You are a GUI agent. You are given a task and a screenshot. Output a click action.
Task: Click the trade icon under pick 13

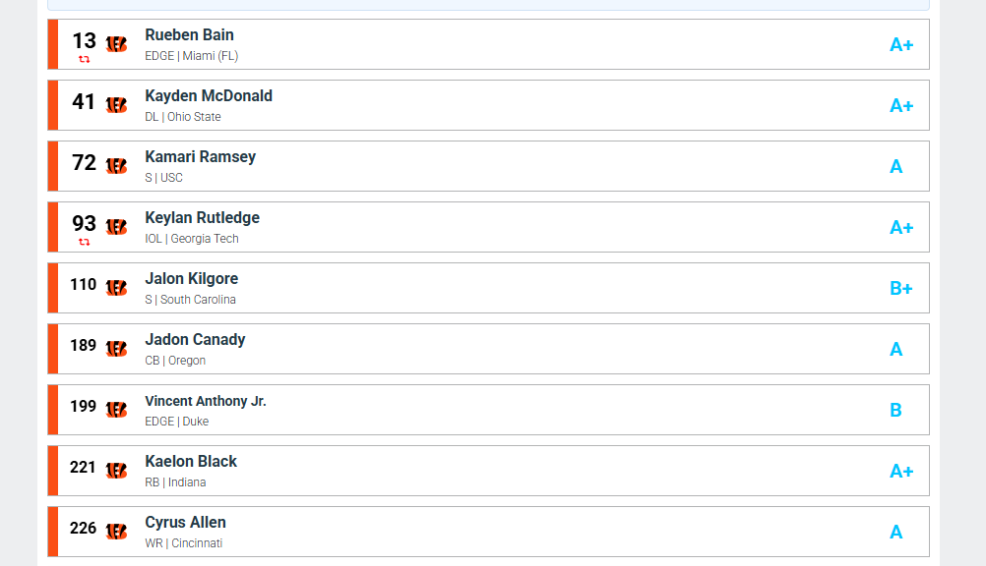pos(85,59)
